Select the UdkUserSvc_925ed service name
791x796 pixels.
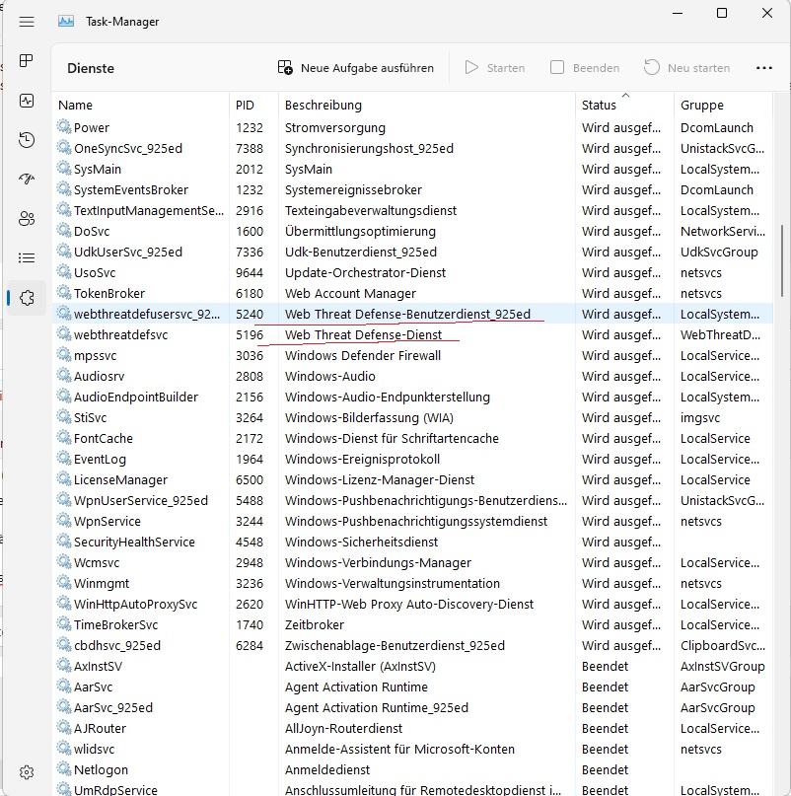coord(128,253)
